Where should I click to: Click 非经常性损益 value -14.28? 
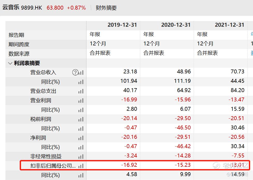[183, 156]
